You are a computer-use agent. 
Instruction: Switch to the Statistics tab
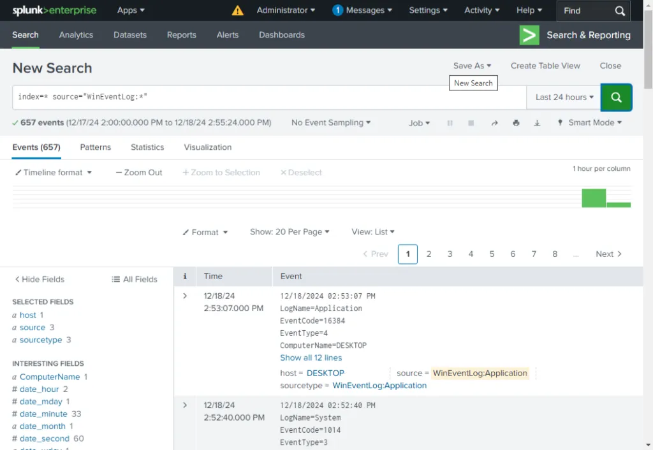pyautogui.click(x=147, y=147)
